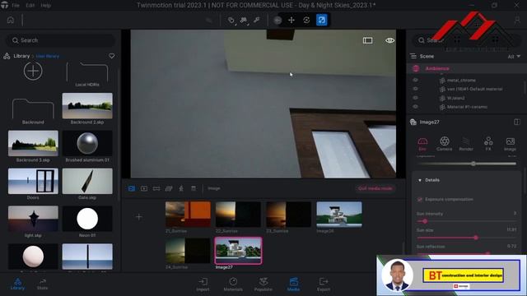Open the Export panel
Screen dimensions: 527x296
324,284
